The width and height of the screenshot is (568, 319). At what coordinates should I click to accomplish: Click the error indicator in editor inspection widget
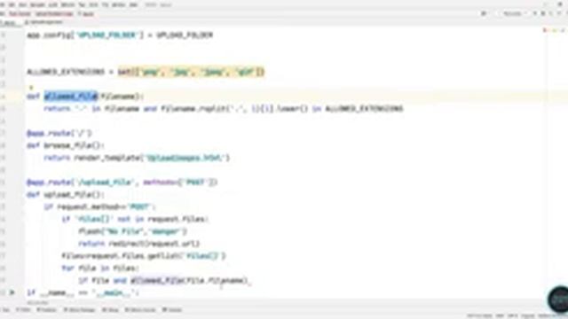coord(545,31)
